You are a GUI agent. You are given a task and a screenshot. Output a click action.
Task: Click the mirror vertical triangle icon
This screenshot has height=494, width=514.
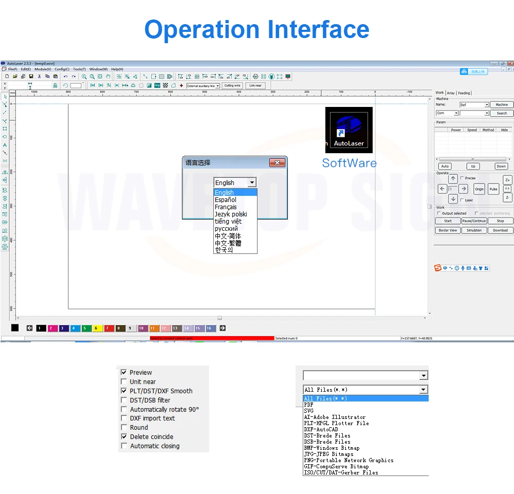5,172
